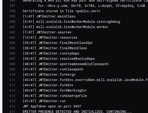Screen dimensions: 148x113
Task: Click the JWTEmitter.forkArgs log line
Action: pos(49,75)
